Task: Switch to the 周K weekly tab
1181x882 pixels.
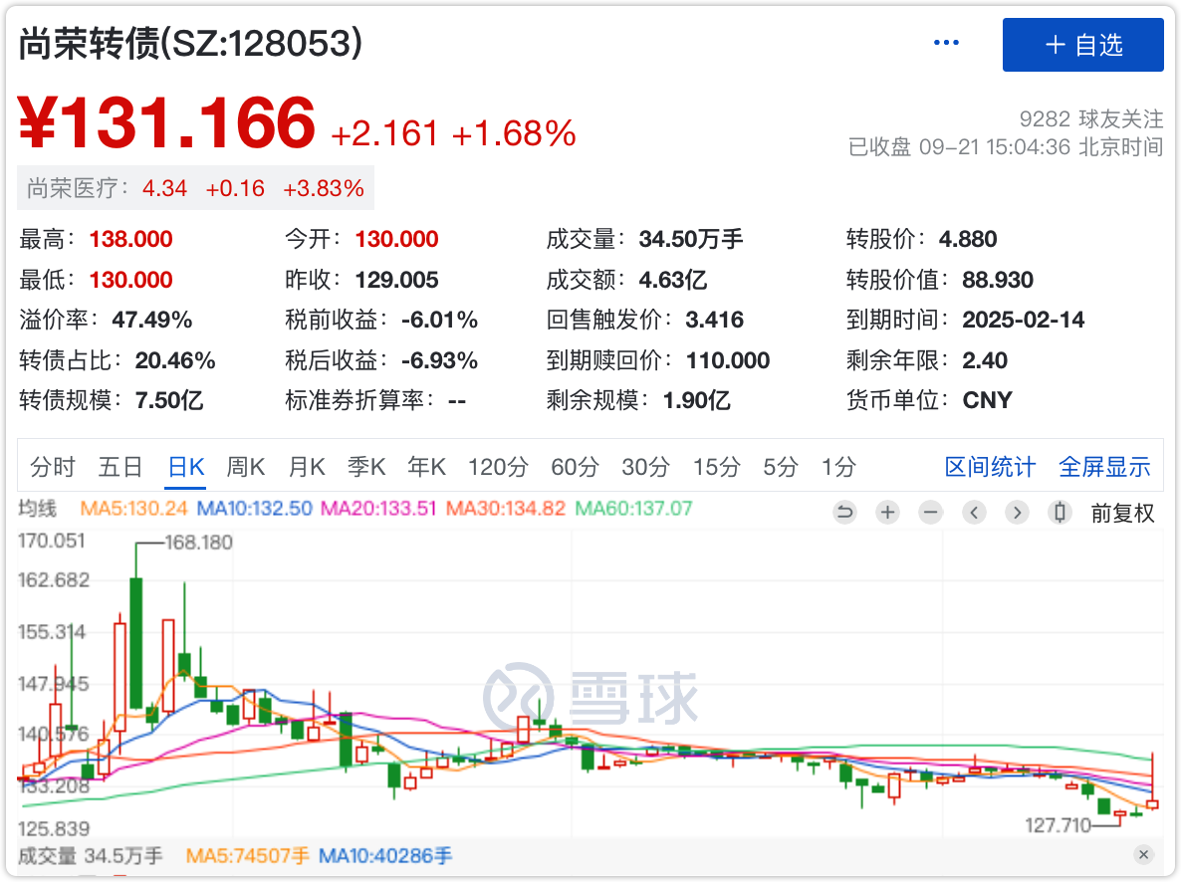Action: (245, 467)
